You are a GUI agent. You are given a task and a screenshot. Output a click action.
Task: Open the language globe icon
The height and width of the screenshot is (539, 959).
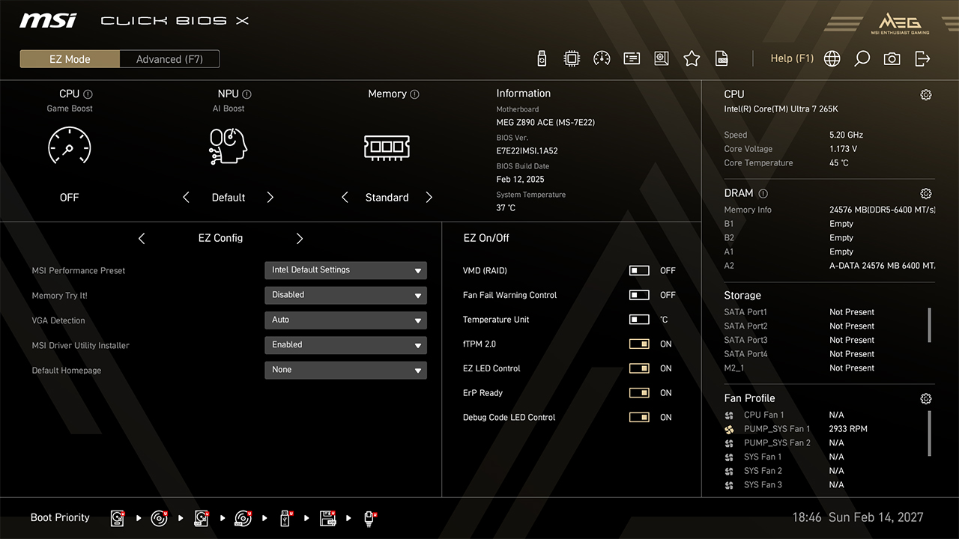pyautogui.click(x=832, y=58)
